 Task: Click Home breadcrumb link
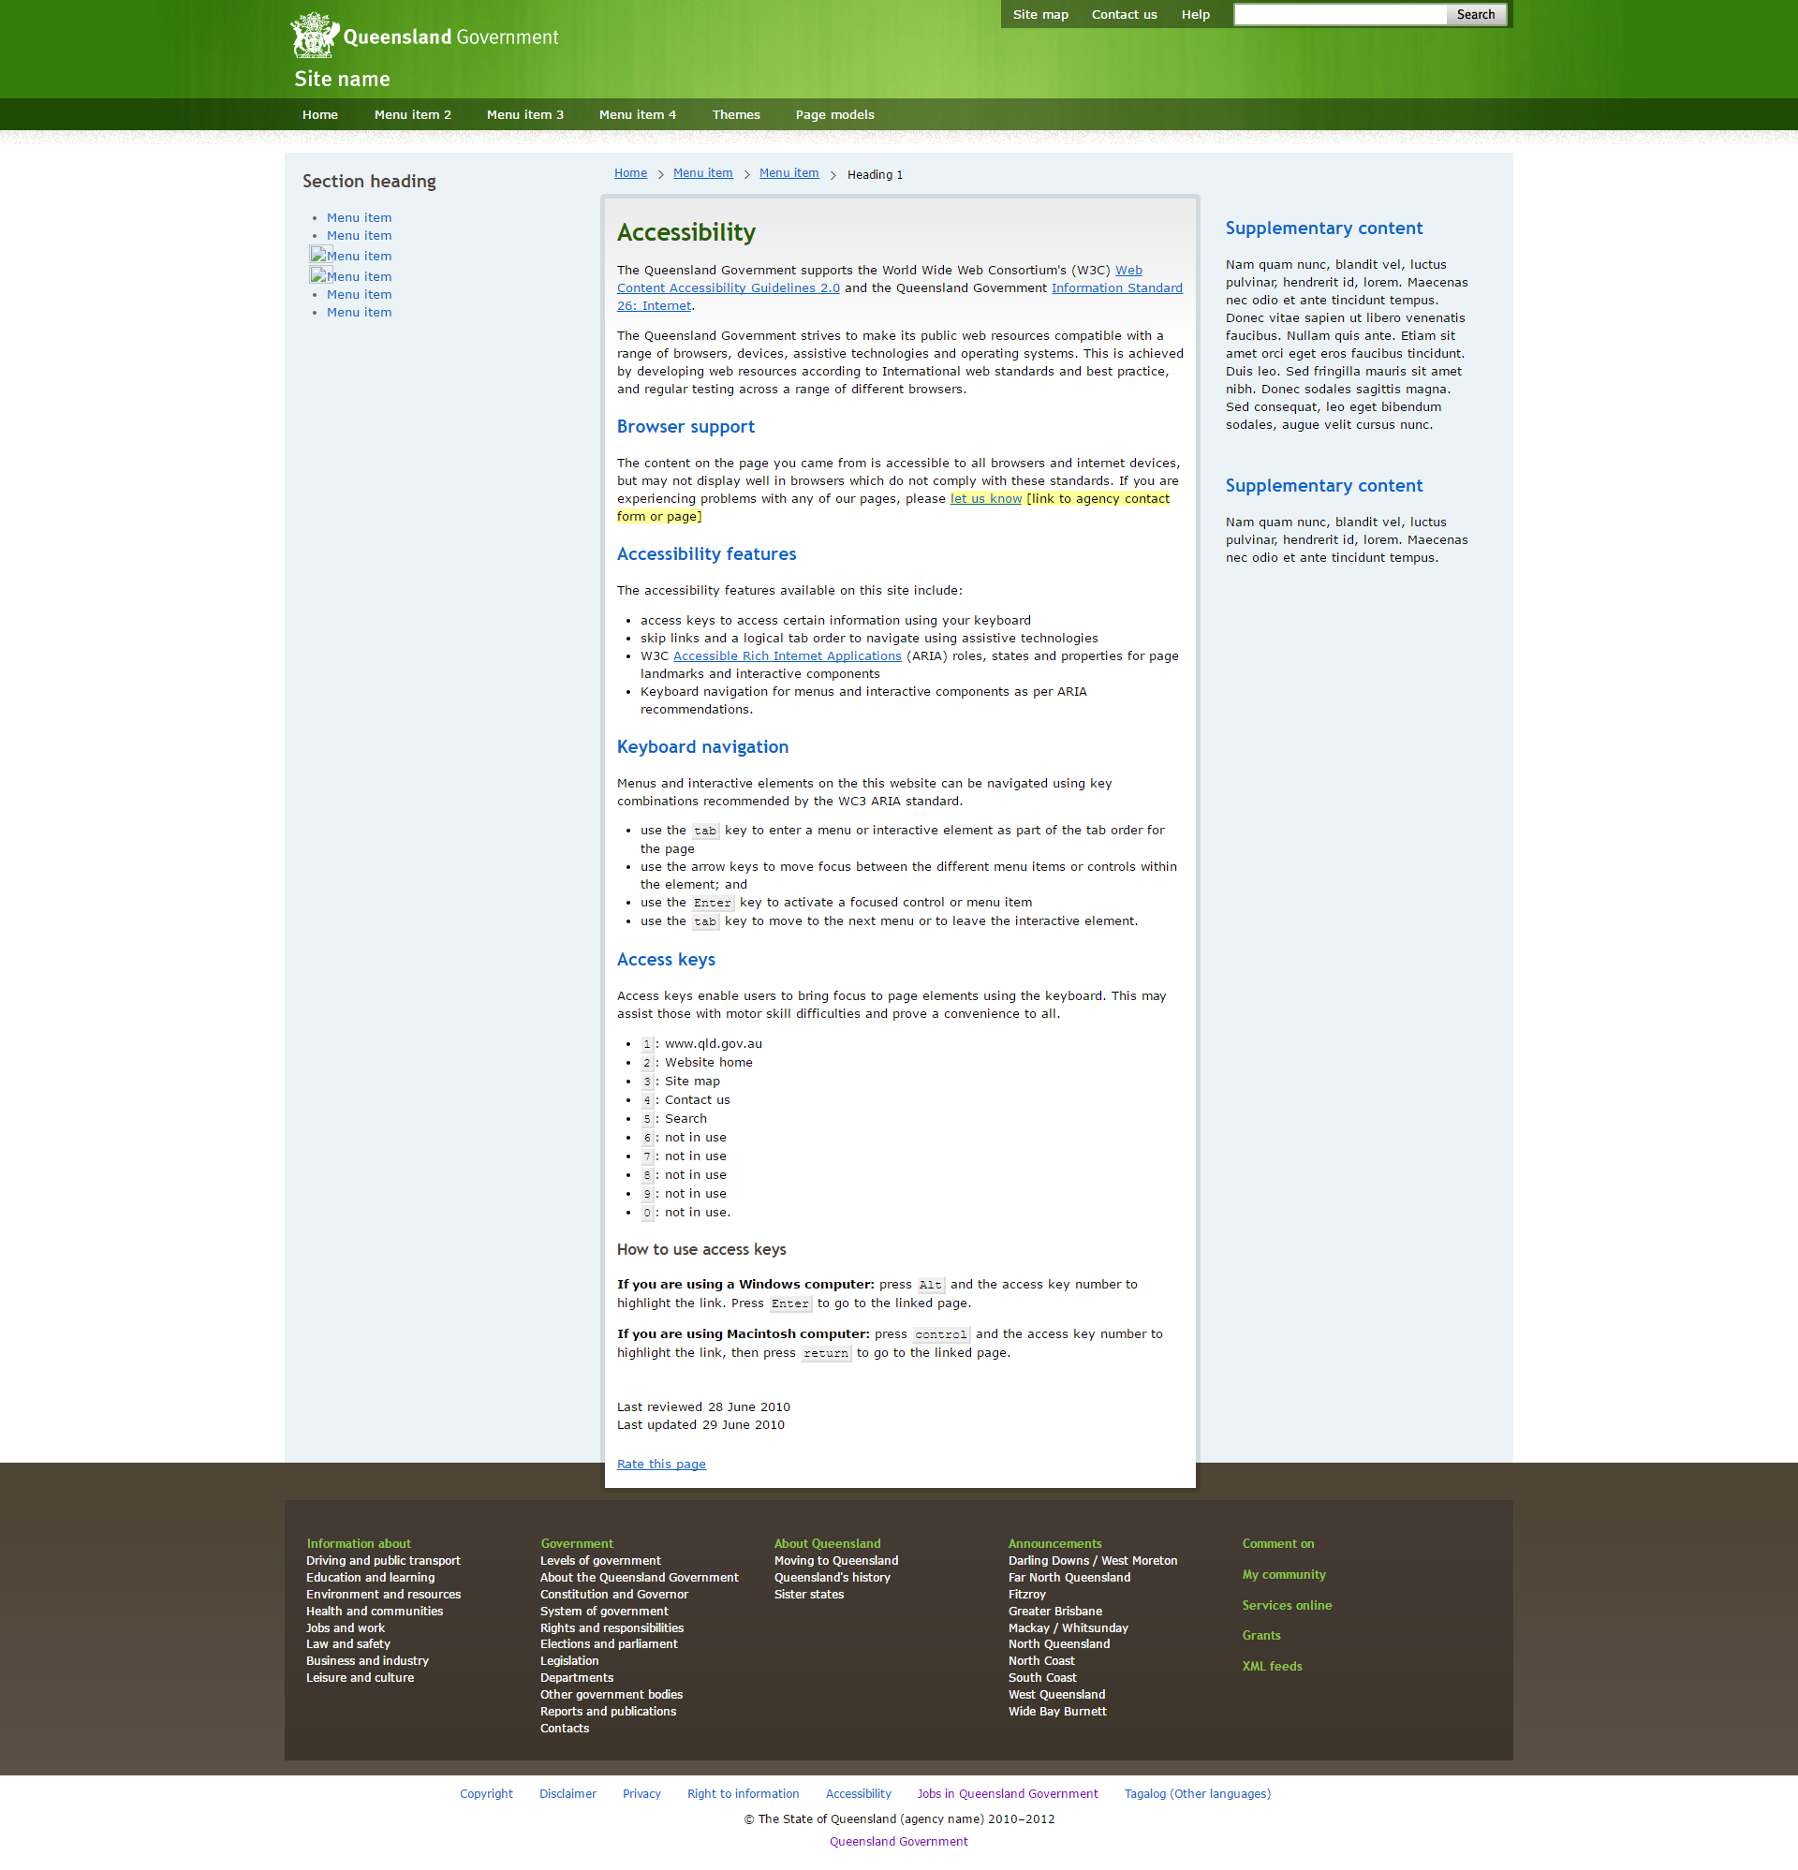pyautogui.click(x=630, y=172)
